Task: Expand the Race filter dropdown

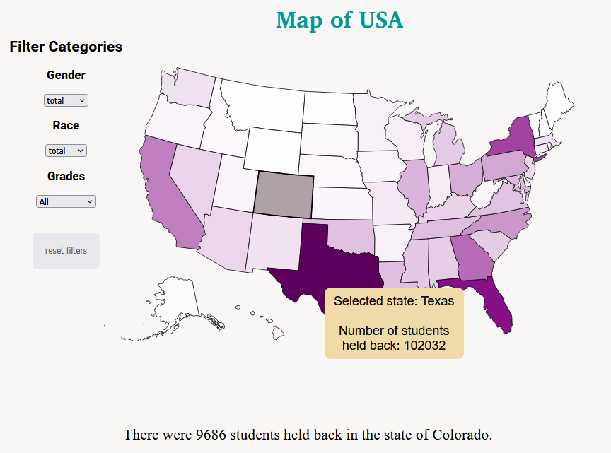Action: [65, 151]
